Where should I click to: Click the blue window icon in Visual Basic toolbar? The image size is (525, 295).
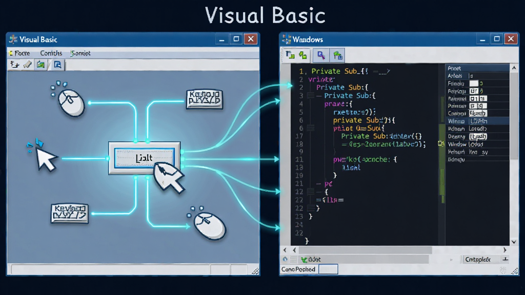click(x=57, y=64)
